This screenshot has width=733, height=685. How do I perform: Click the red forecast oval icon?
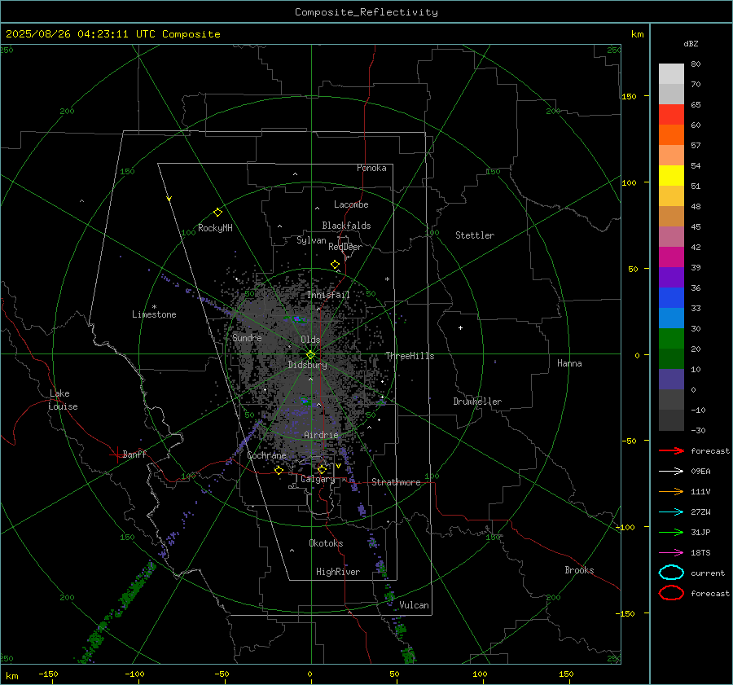click(671, 593)
